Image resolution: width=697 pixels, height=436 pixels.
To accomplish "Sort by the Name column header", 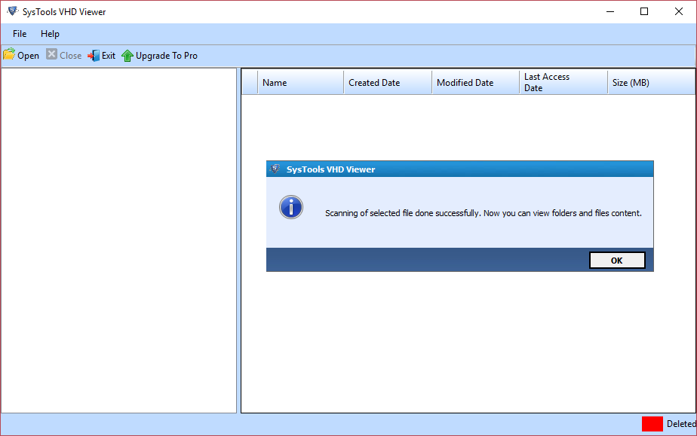I will point(299,83).
